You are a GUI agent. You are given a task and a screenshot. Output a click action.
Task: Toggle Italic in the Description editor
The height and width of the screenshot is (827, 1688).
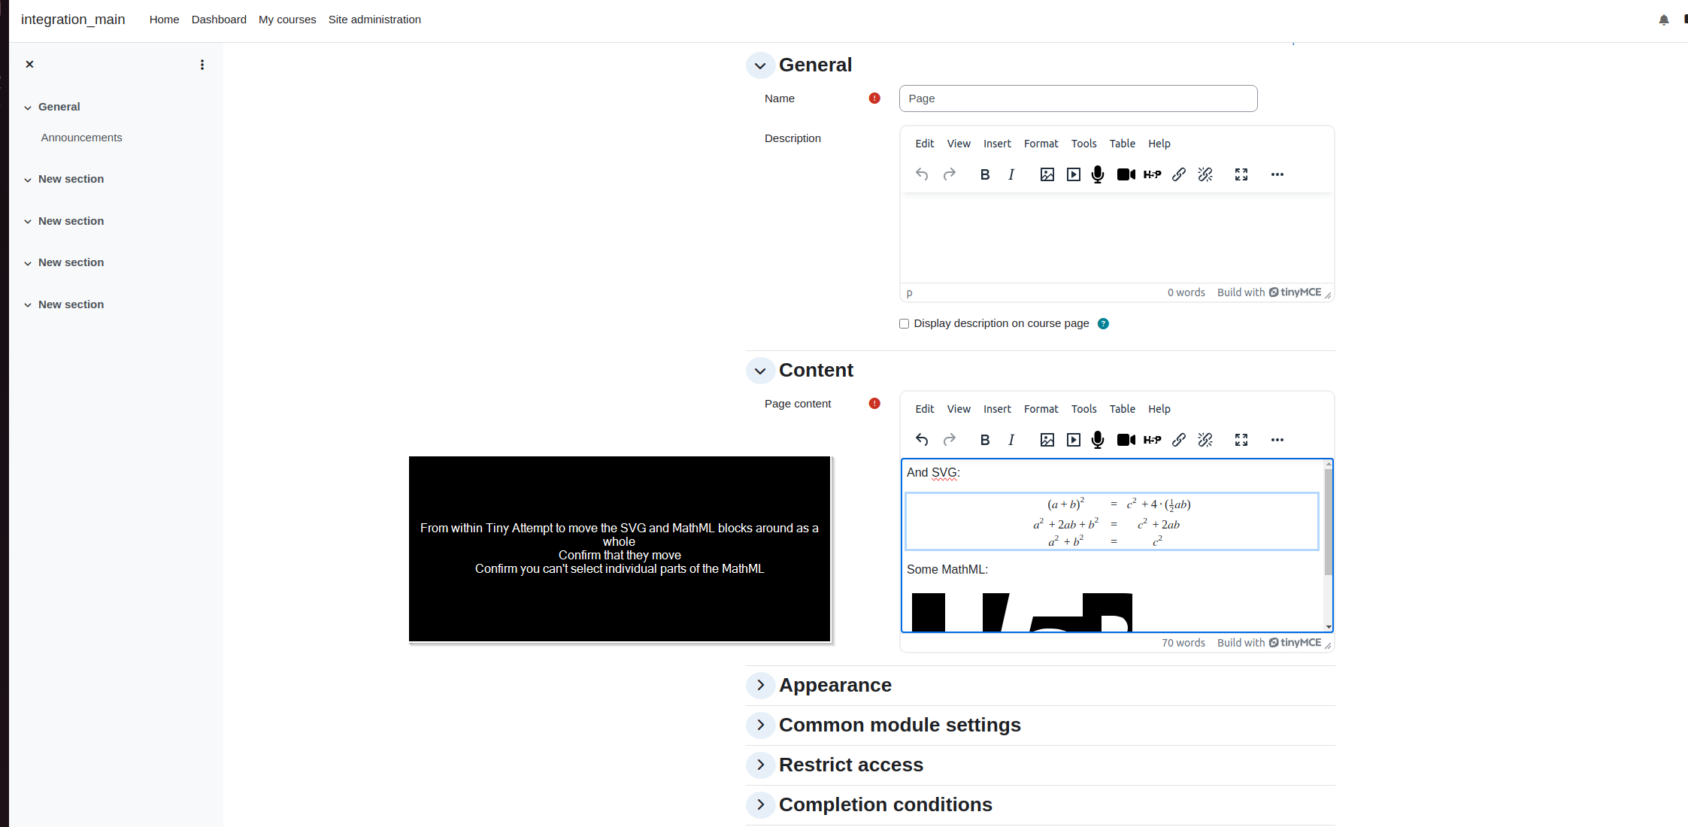click(x=1011, y=174)
